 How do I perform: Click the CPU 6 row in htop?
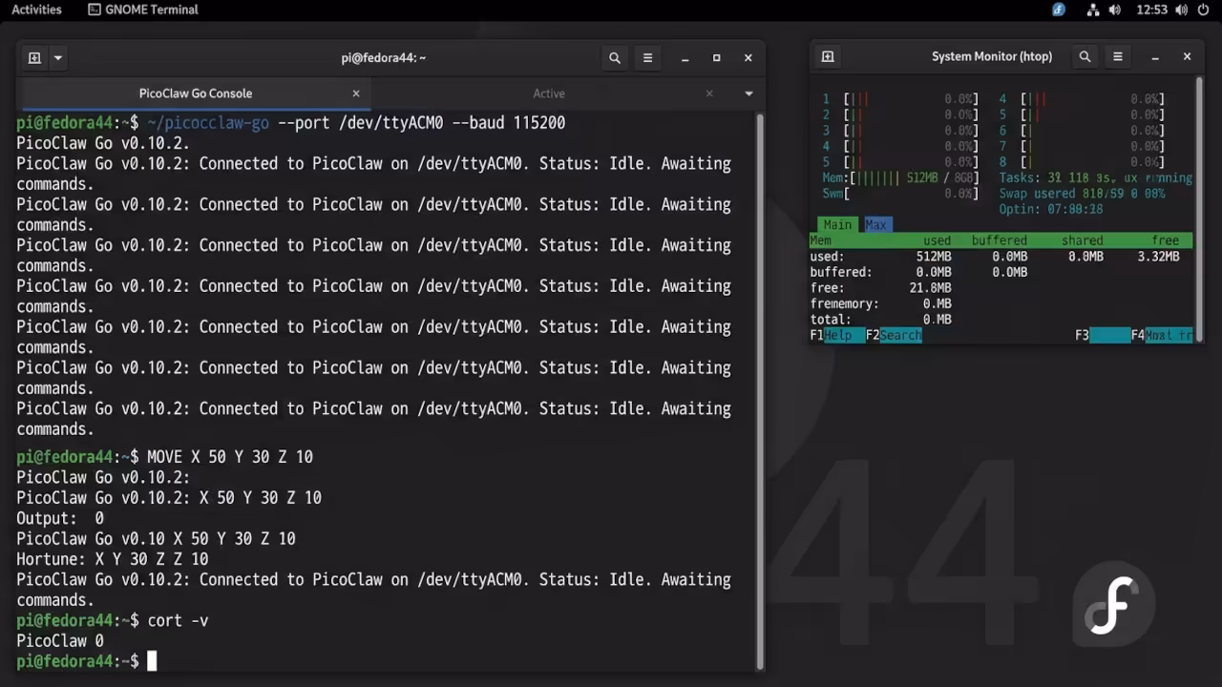click(1082, 131)
